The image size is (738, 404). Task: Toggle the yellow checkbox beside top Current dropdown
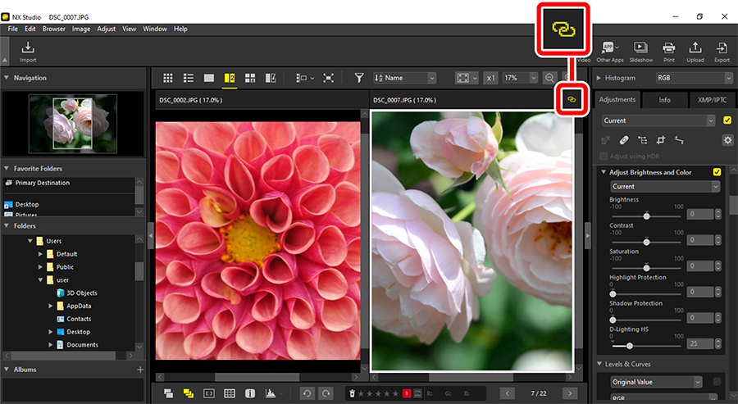click(x=727, y=120)
